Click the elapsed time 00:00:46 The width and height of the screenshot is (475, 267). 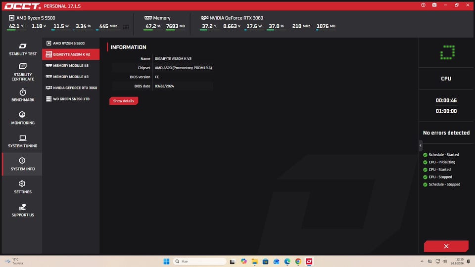[446, 100]
